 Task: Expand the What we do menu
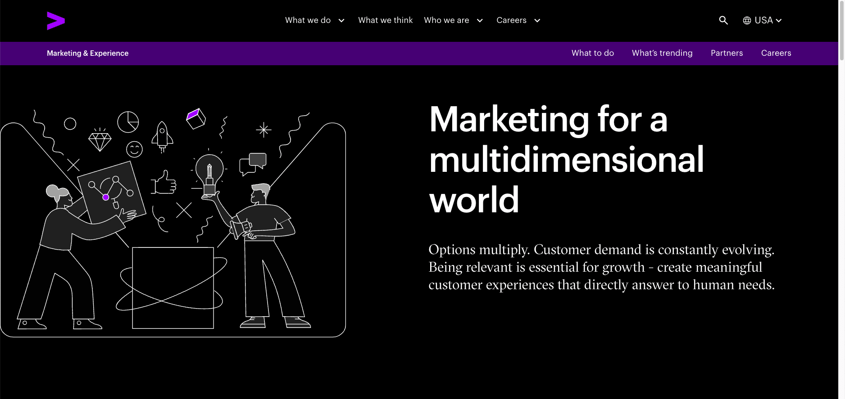point(314,20)
